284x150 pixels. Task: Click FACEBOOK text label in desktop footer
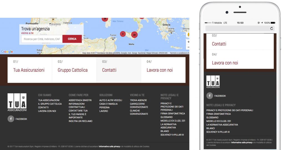[21, 119]
